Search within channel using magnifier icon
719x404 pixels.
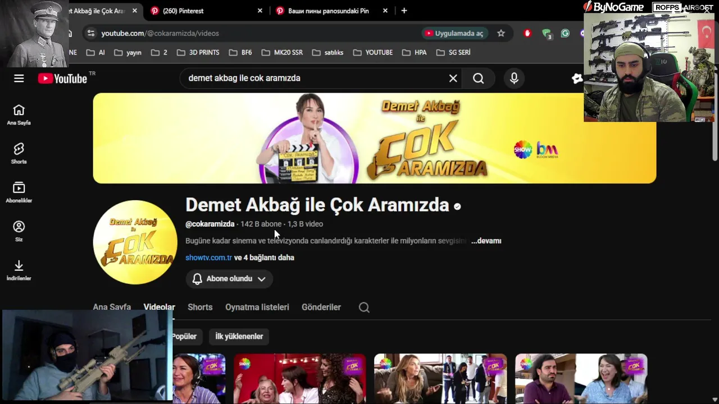tap(364, 307)
